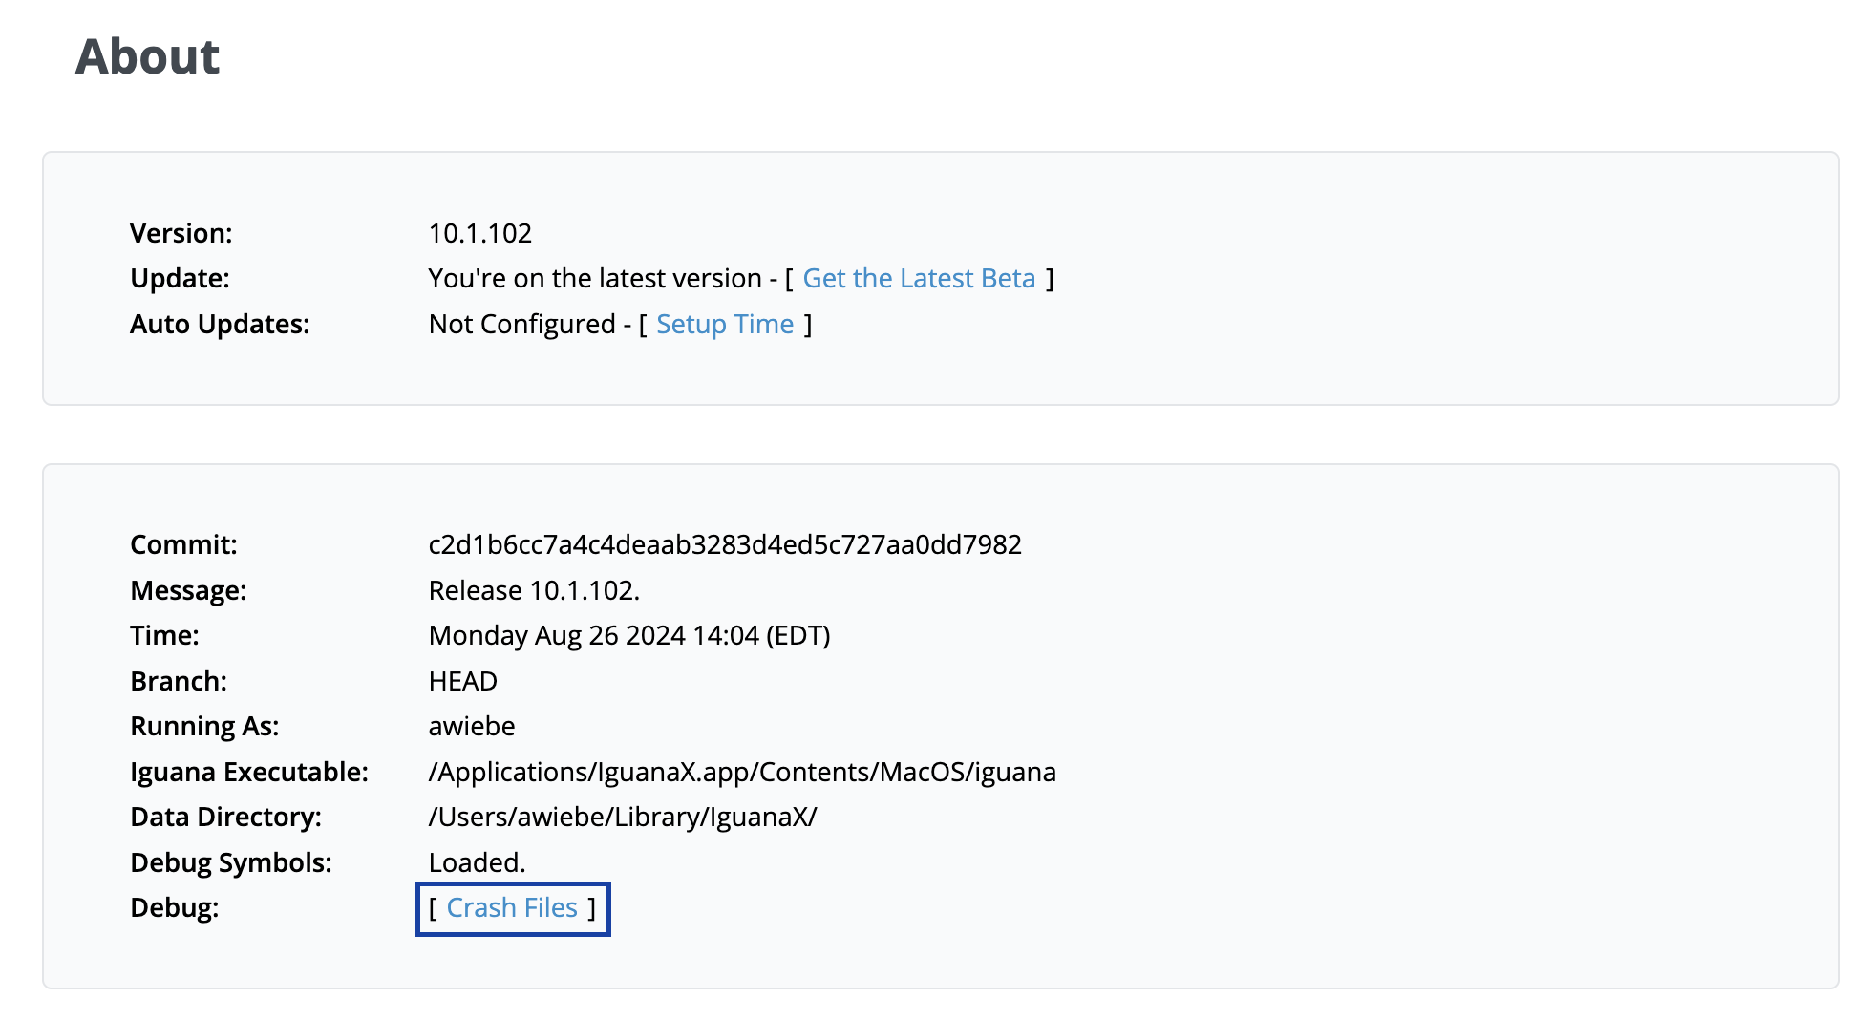Click the Data Directory label
Screen dimensions: 1872x1020
coord(225,818)
